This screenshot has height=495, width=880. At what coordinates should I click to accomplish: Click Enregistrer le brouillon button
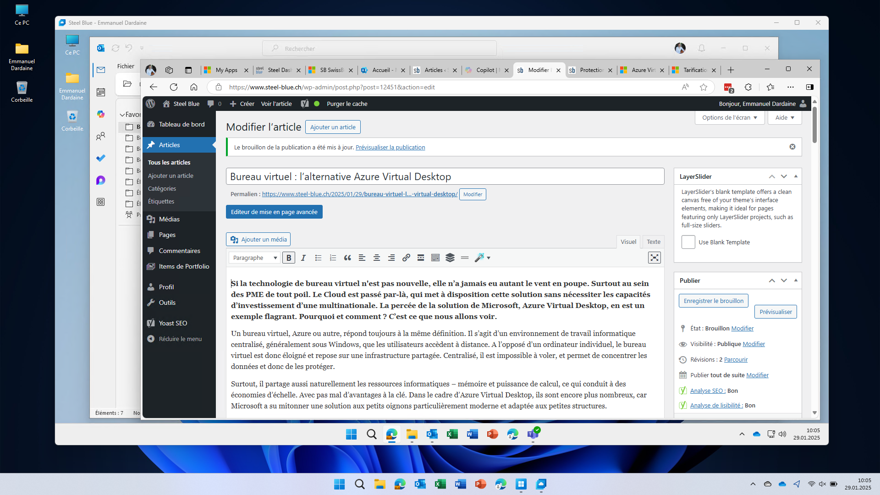(x=714, y=301)
